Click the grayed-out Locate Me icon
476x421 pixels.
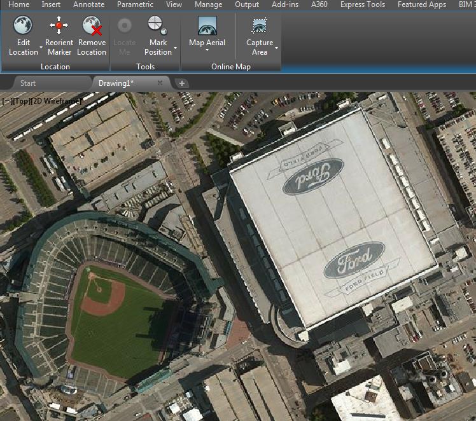click(125, 26)
